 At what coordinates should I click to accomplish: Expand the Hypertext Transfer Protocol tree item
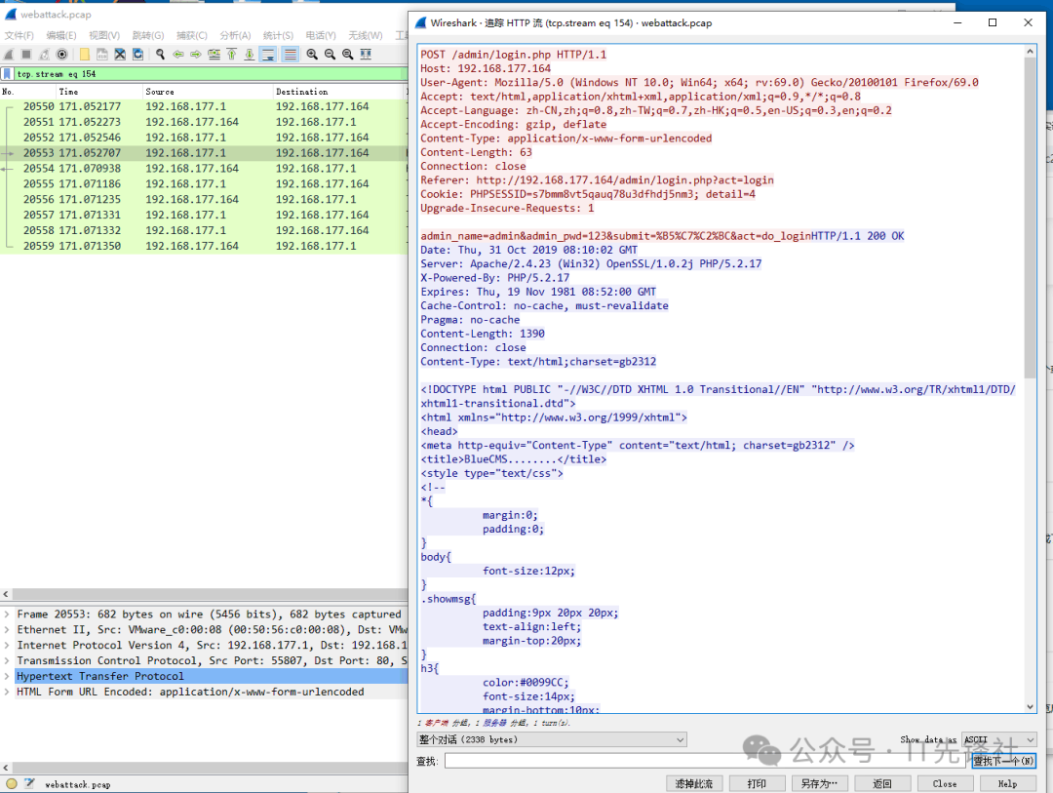[8, 676]
